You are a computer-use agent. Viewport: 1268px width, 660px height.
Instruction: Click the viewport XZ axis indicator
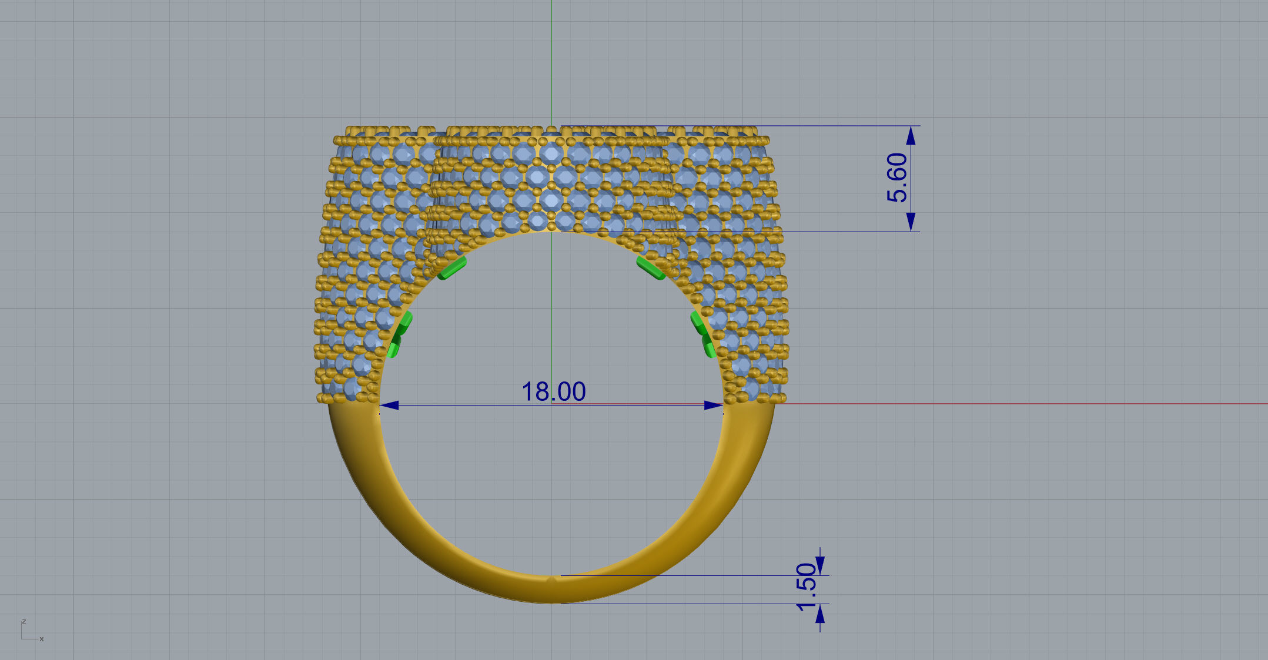(x=32, y=630)
